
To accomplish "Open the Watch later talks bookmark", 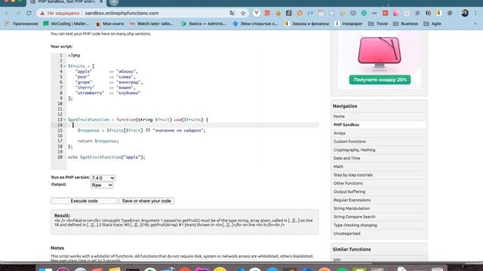I will (152, 23).
